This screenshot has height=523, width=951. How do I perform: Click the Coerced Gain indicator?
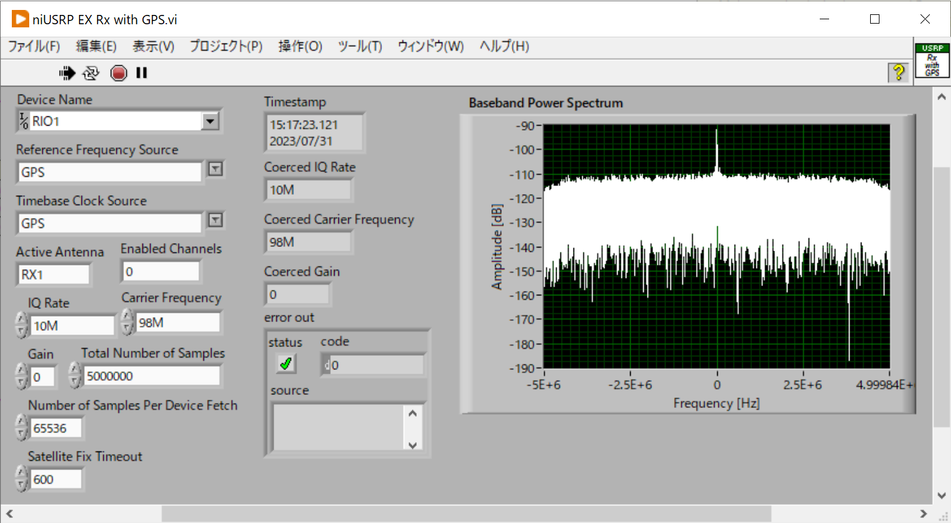tap(298, 294)
